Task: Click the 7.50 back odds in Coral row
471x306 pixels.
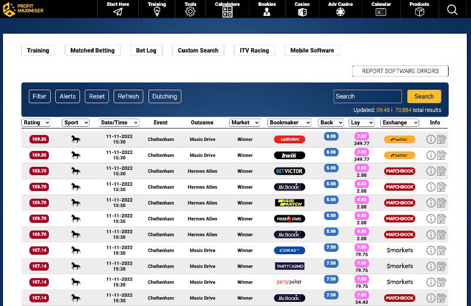Action: [331, 247]
